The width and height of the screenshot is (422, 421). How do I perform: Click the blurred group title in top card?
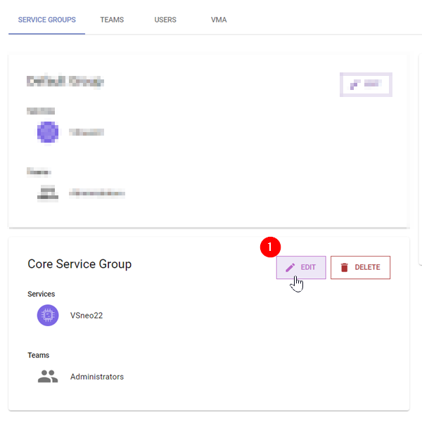coord(65,82)
